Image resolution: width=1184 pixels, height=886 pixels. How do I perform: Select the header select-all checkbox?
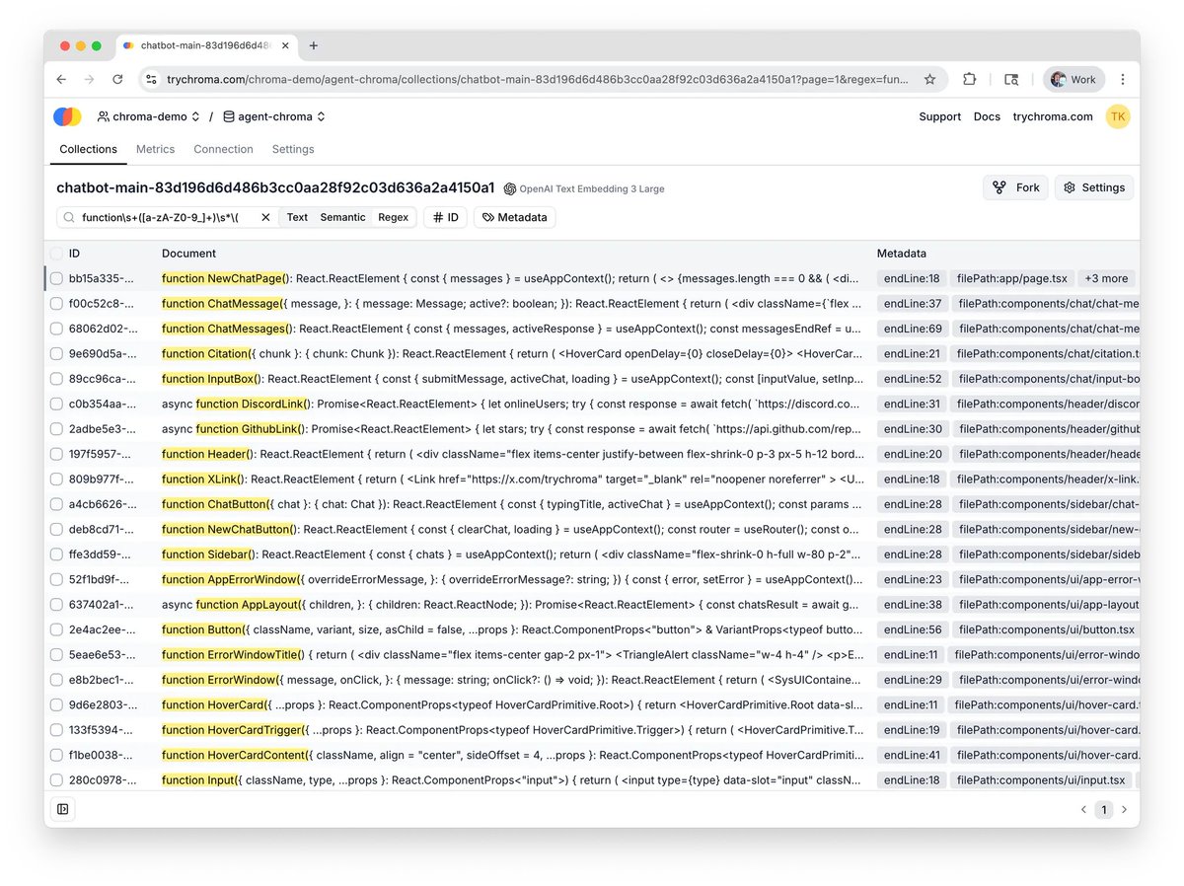pos(56,254)
